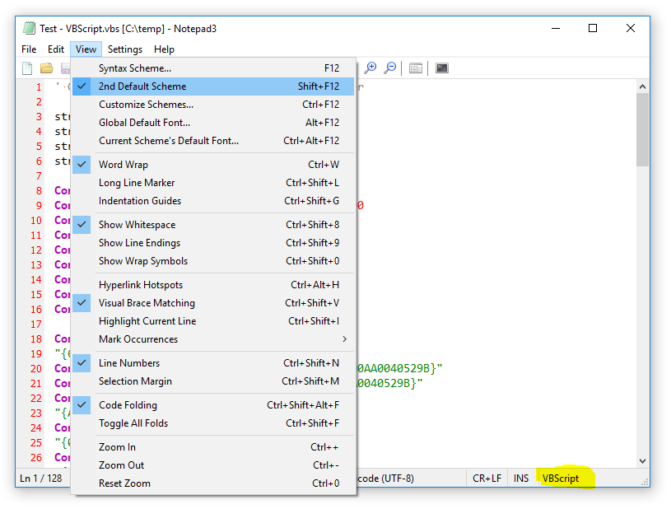Choose Current Scheme's Default Font...
Viewport: 671px width, 509px height.
[213, 141]
